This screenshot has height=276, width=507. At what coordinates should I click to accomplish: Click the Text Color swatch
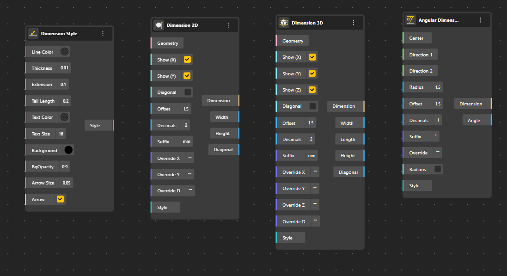[65, 117]
